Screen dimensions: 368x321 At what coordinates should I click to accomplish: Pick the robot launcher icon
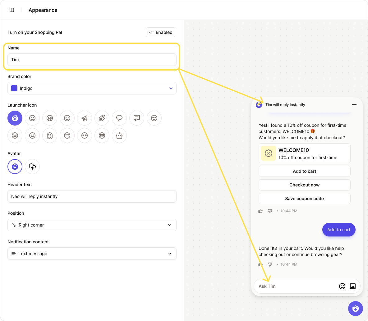coord(119,135)
